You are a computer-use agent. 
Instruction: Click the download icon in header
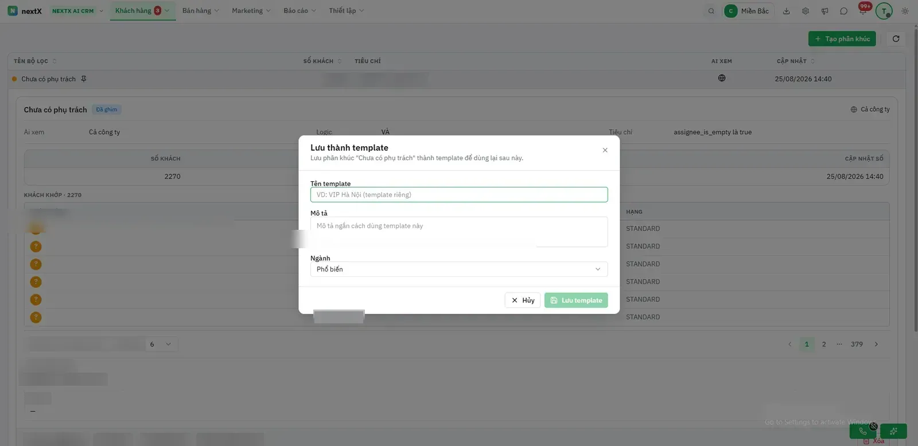coord(787,11)
